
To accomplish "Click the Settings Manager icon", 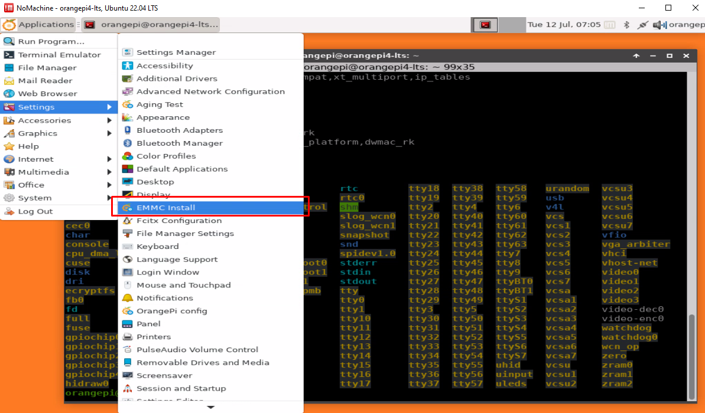I will tap(128, 53).
